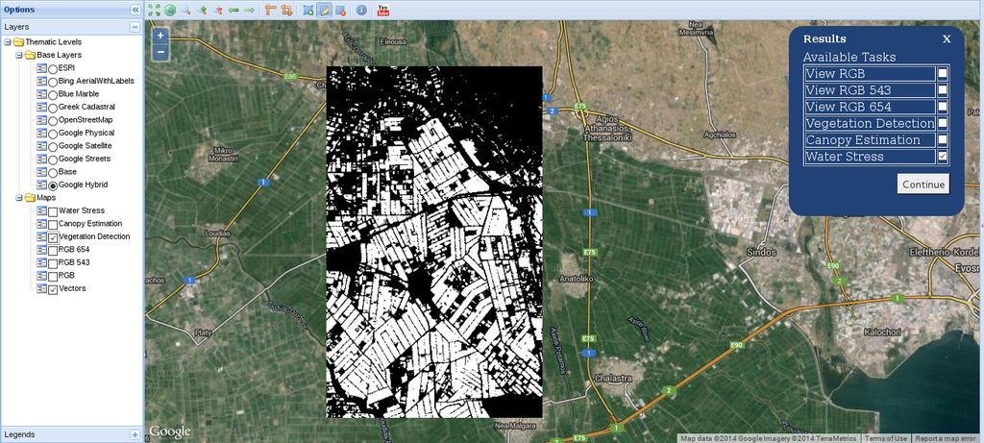Click the green globe toolbar icon
This screenshot has height=443, width=984.
tap(169, 10)
